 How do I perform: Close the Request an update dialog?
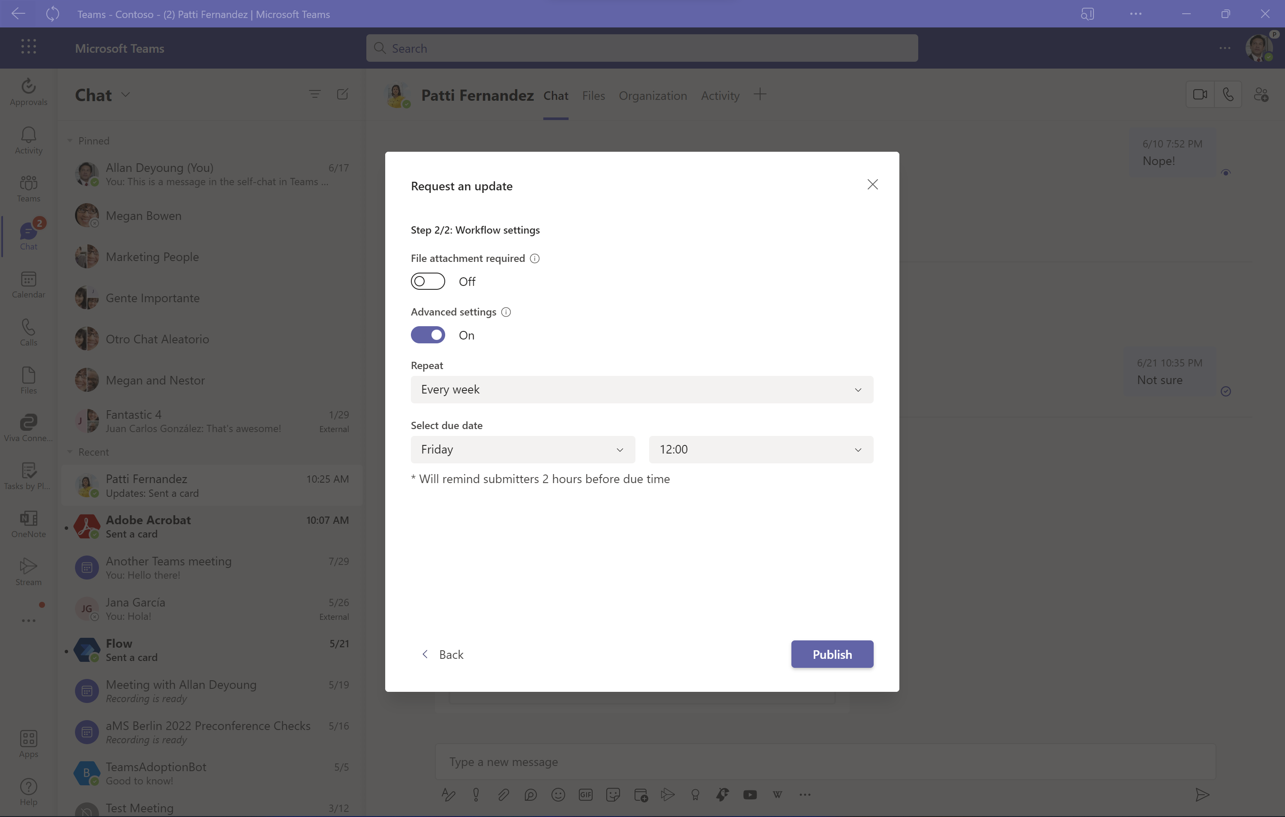pos(872,184)
